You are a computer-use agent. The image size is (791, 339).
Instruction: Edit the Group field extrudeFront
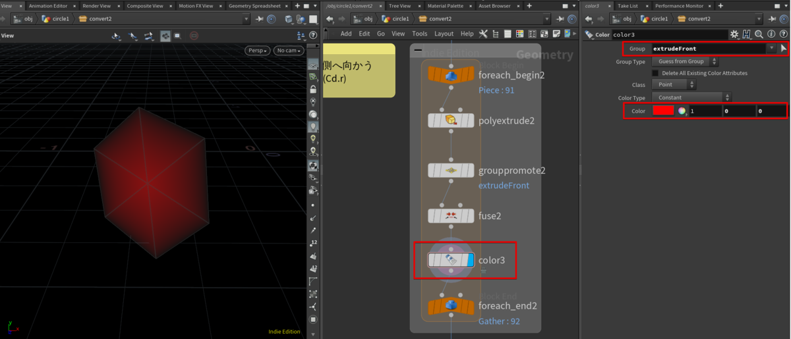(708, 48)
